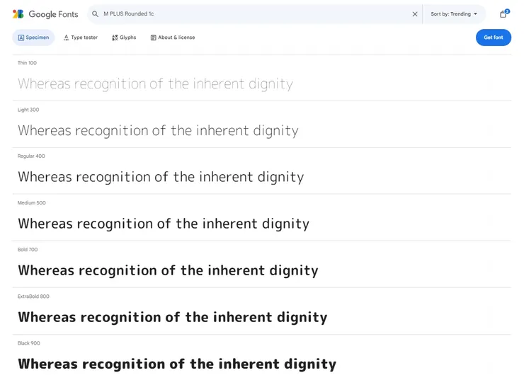This screenshot has height=380, width=524.
Task: Click the About & license icon
Action: (153, 38)
